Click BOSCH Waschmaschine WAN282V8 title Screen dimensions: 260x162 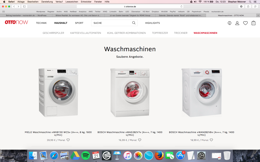point(202,134)
